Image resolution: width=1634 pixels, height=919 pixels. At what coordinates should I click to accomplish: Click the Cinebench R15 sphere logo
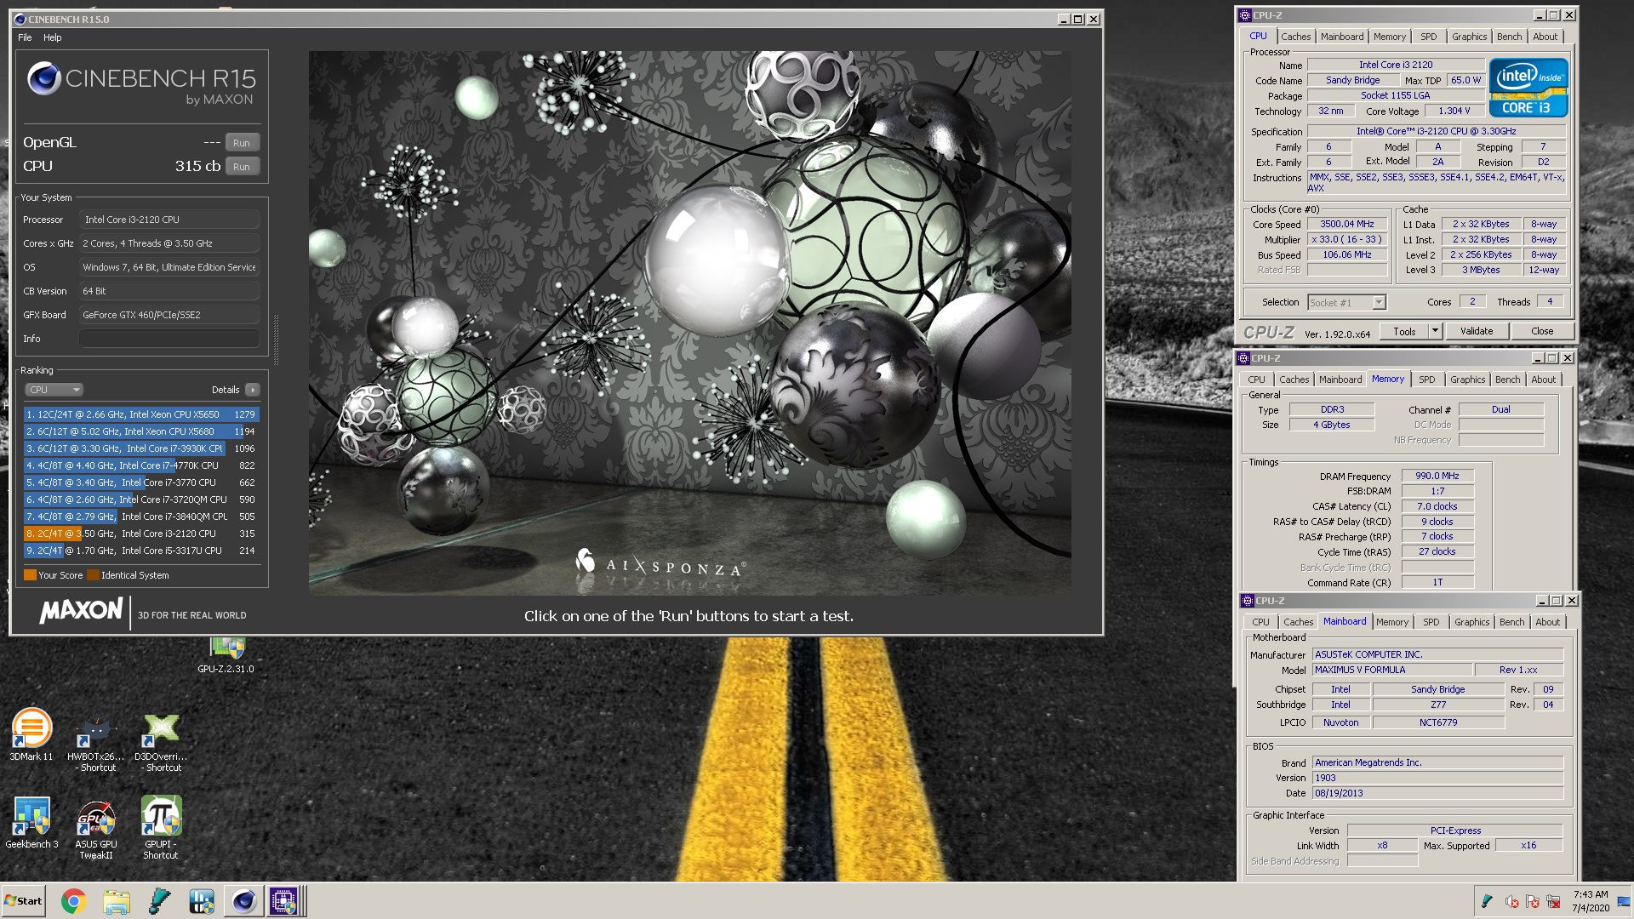(43, 78)
